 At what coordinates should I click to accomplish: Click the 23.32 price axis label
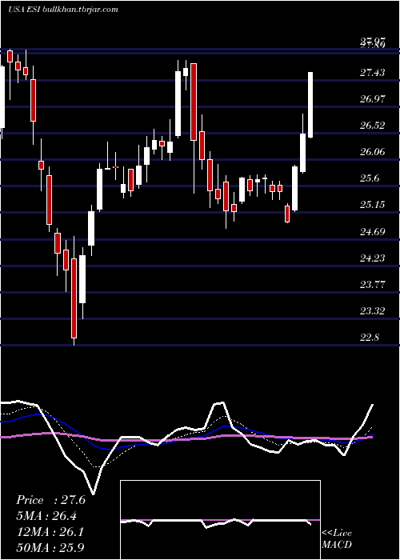click(373, 311)
